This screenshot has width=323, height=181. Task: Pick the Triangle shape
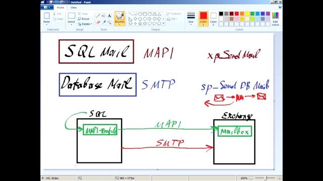coord(159,15)
